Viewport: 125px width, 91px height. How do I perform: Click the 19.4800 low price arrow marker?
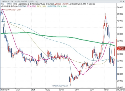[69, 85]
